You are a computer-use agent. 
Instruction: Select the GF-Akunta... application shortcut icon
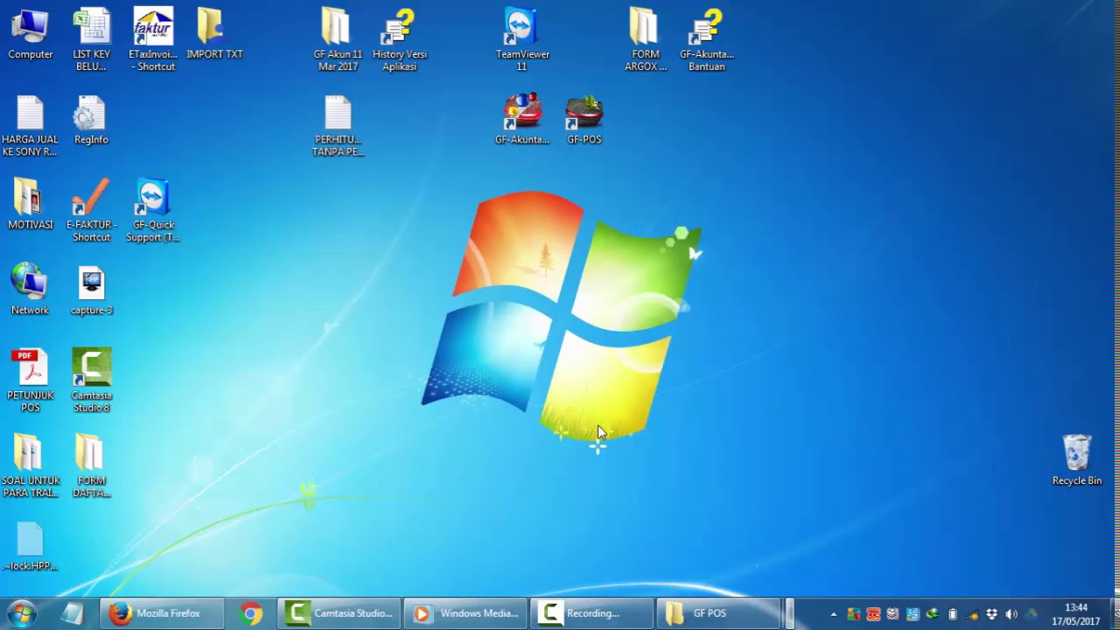[522, 120]
